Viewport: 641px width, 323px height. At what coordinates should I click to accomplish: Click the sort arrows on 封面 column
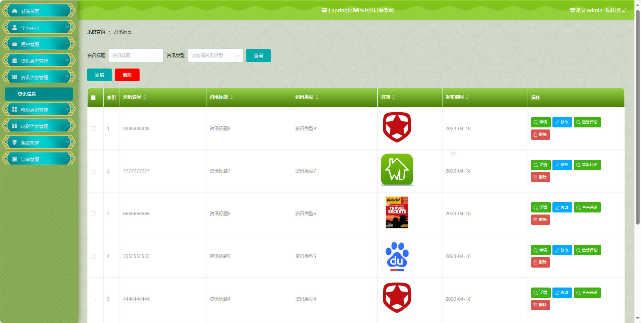(394, 97)
